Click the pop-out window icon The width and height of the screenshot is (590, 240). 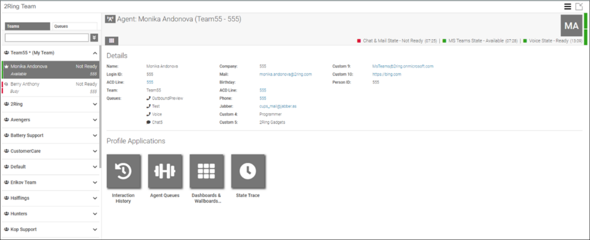(x=579, y=6)
